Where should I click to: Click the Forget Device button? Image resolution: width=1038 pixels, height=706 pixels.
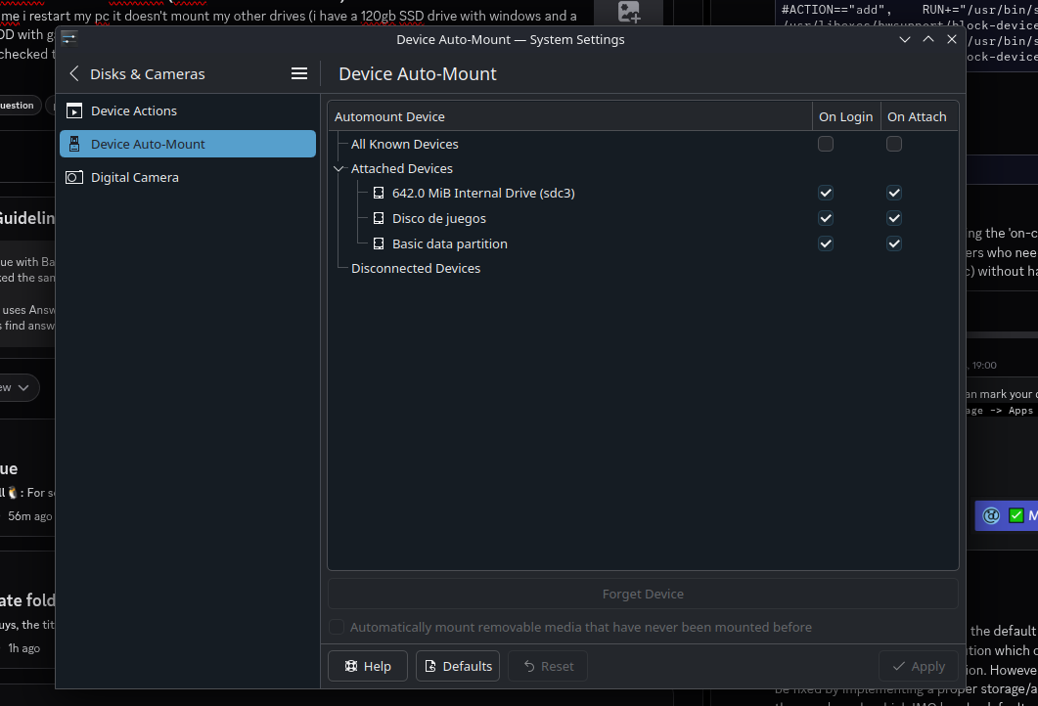point(643,594)
